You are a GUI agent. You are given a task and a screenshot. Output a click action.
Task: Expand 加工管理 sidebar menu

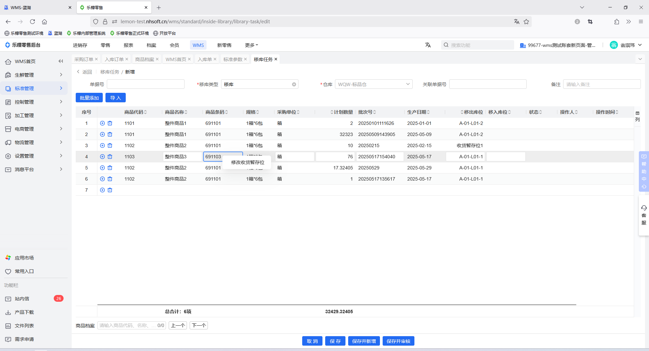[x=34, y=115]
